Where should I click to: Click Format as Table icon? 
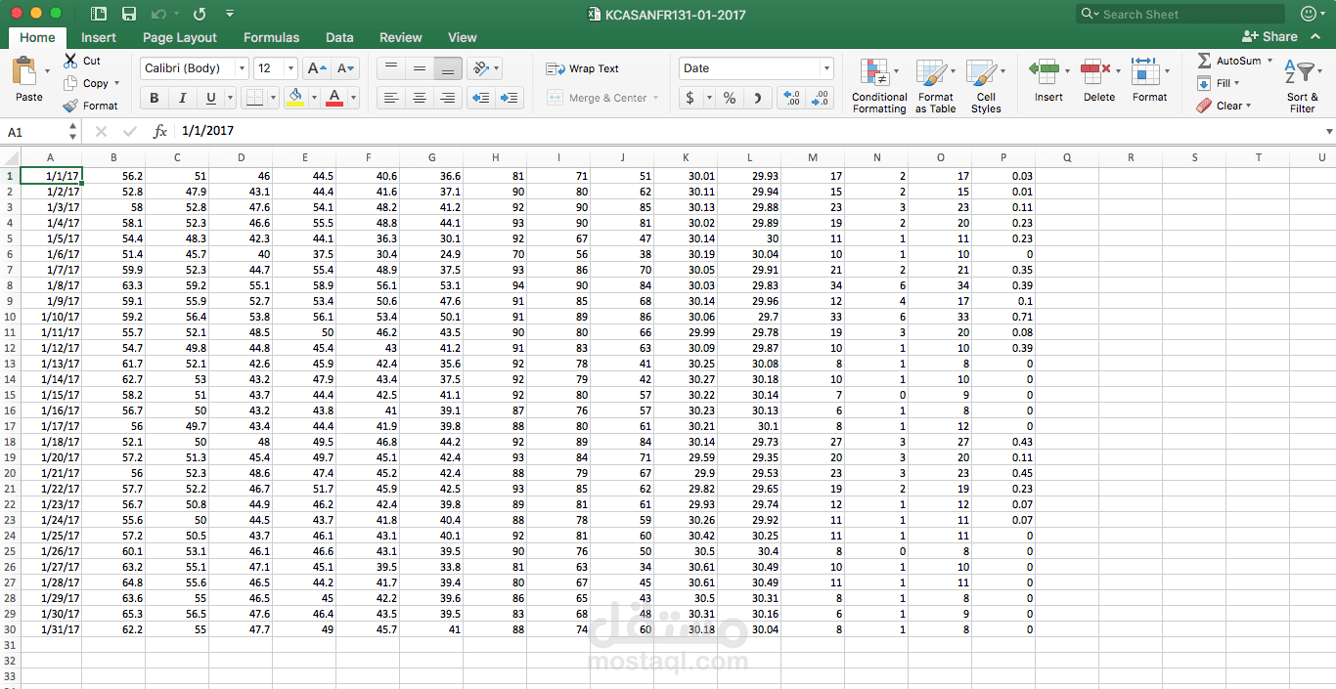(931, 73)
